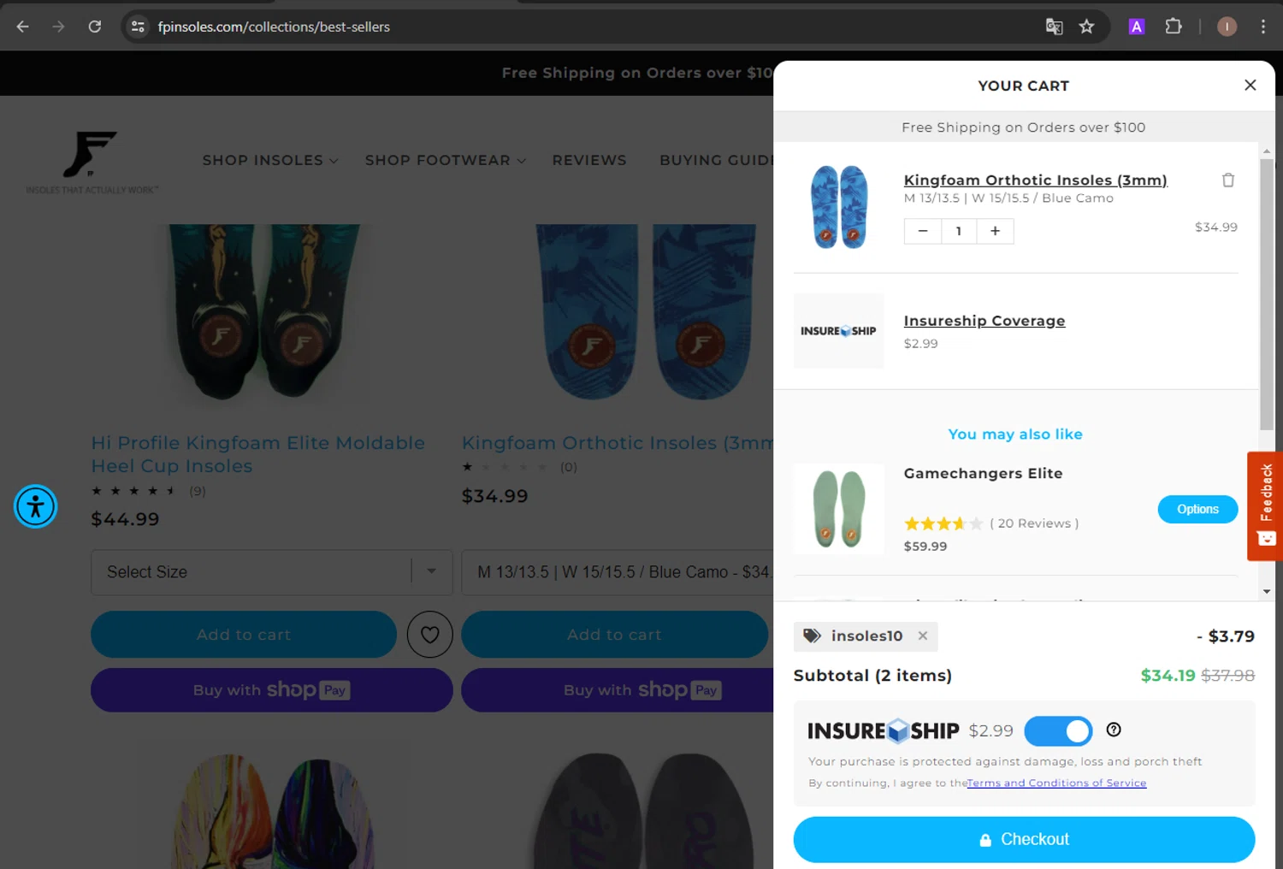Buy Hi Profile insoles with Shop Pay

(272, 690)
